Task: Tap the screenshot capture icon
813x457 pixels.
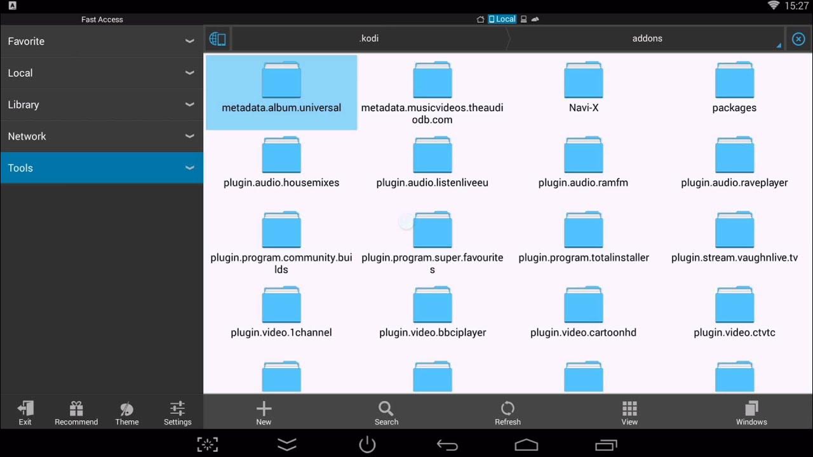Action: (208, 445)
